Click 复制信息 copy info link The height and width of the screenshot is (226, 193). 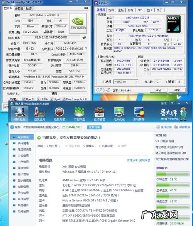tap(144, 160)
